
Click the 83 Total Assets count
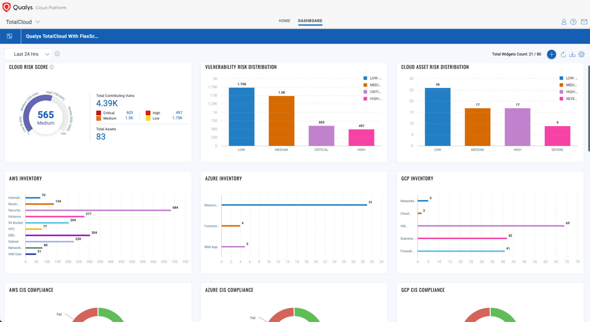click(101, 136)
